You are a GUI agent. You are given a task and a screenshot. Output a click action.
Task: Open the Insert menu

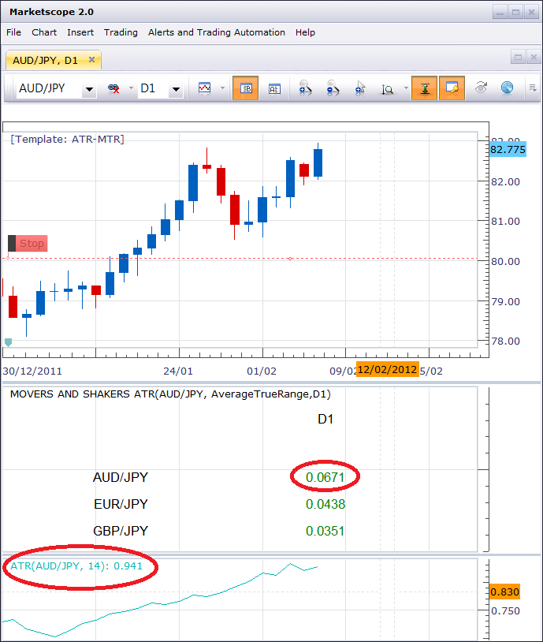[x=80, y=32]
